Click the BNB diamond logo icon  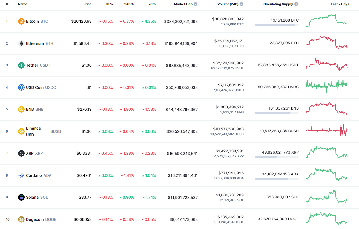pos(21,109)
